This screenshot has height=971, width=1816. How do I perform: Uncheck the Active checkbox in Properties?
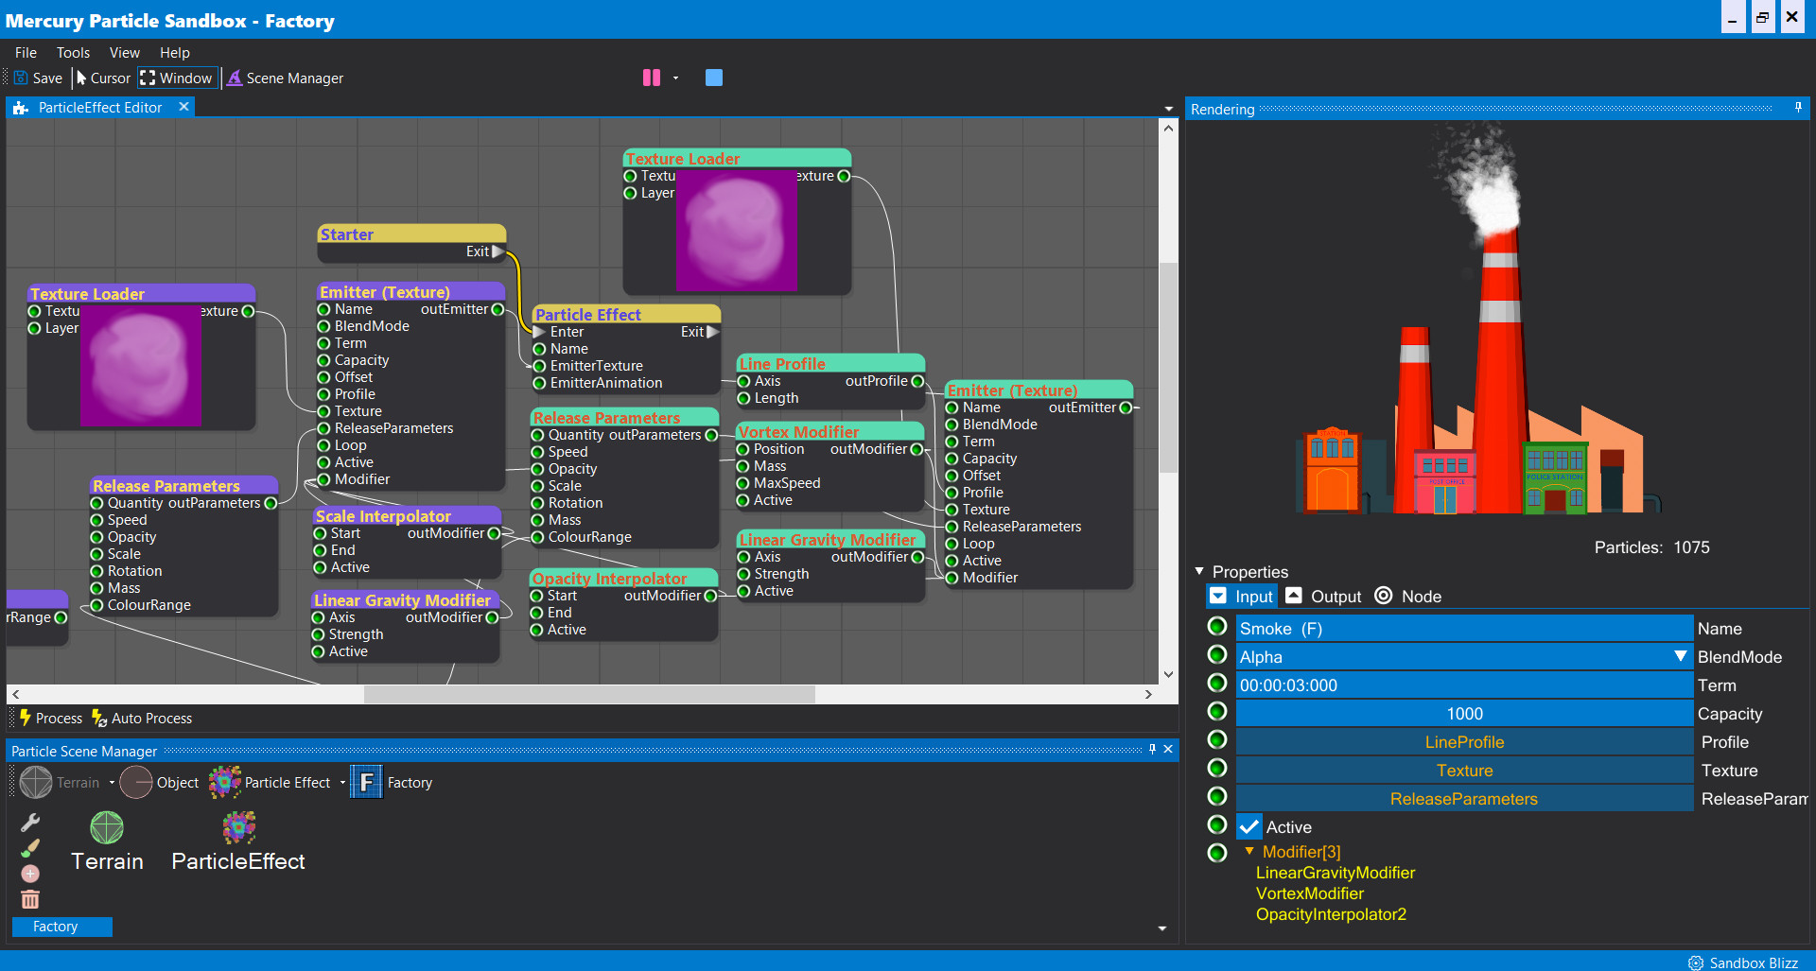point(1248,826)
